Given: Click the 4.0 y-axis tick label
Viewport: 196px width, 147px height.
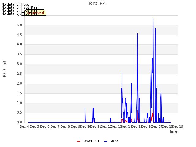Looking at the screenshot, I should tap(19, 44).
